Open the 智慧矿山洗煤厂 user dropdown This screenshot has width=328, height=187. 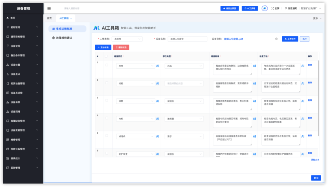click(x=311, y=9)
